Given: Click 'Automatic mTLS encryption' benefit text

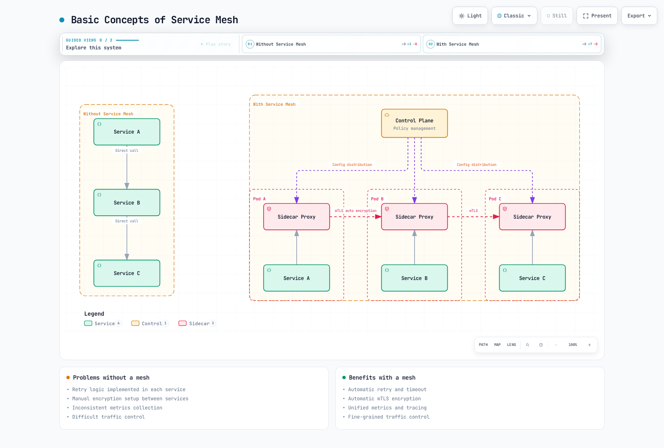Looking at the screenshot, I should coord(384,399).
